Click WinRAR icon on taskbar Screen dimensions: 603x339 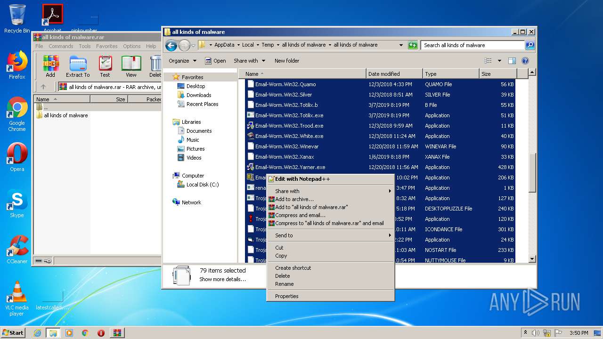(117, 333)
